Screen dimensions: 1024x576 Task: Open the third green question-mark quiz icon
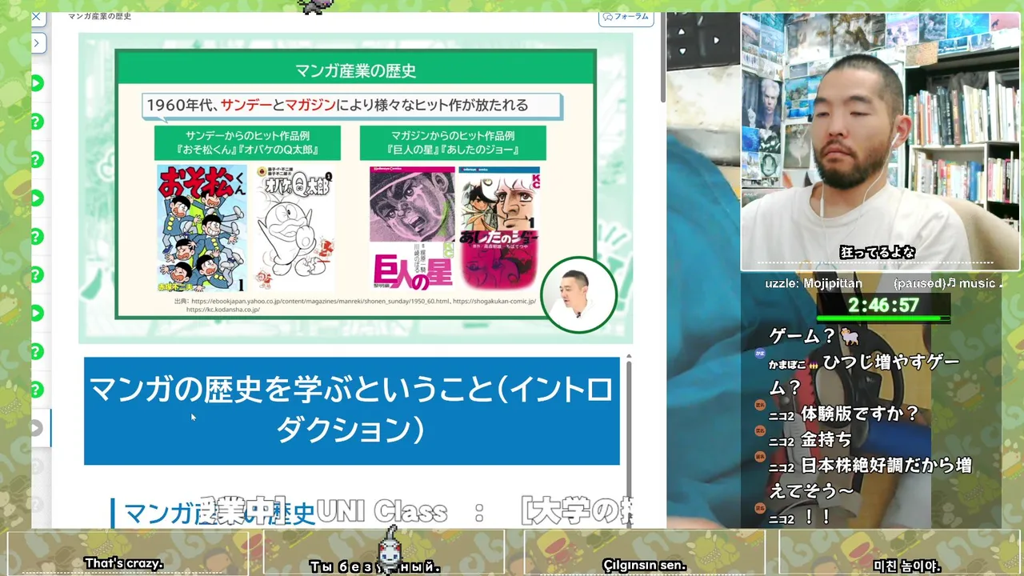click(36, 236)
